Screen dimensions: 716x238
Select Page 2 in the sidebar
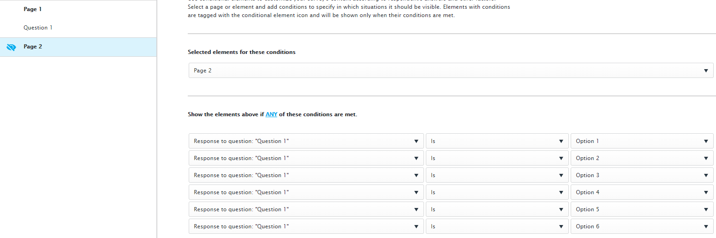click(x=78, y=47)
